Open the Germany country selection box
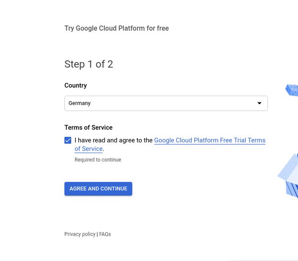The height and width of the screenshot is (261, 298). tap(166, 103)
